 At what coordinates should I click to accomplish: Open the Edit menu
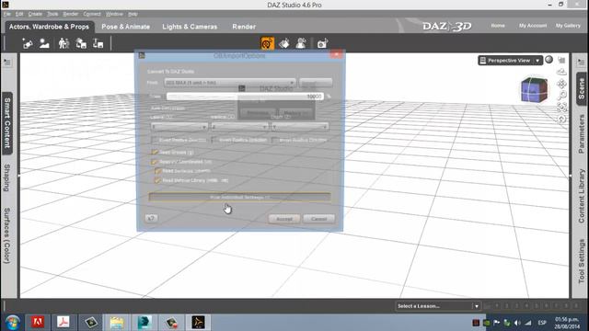[19, 14]
